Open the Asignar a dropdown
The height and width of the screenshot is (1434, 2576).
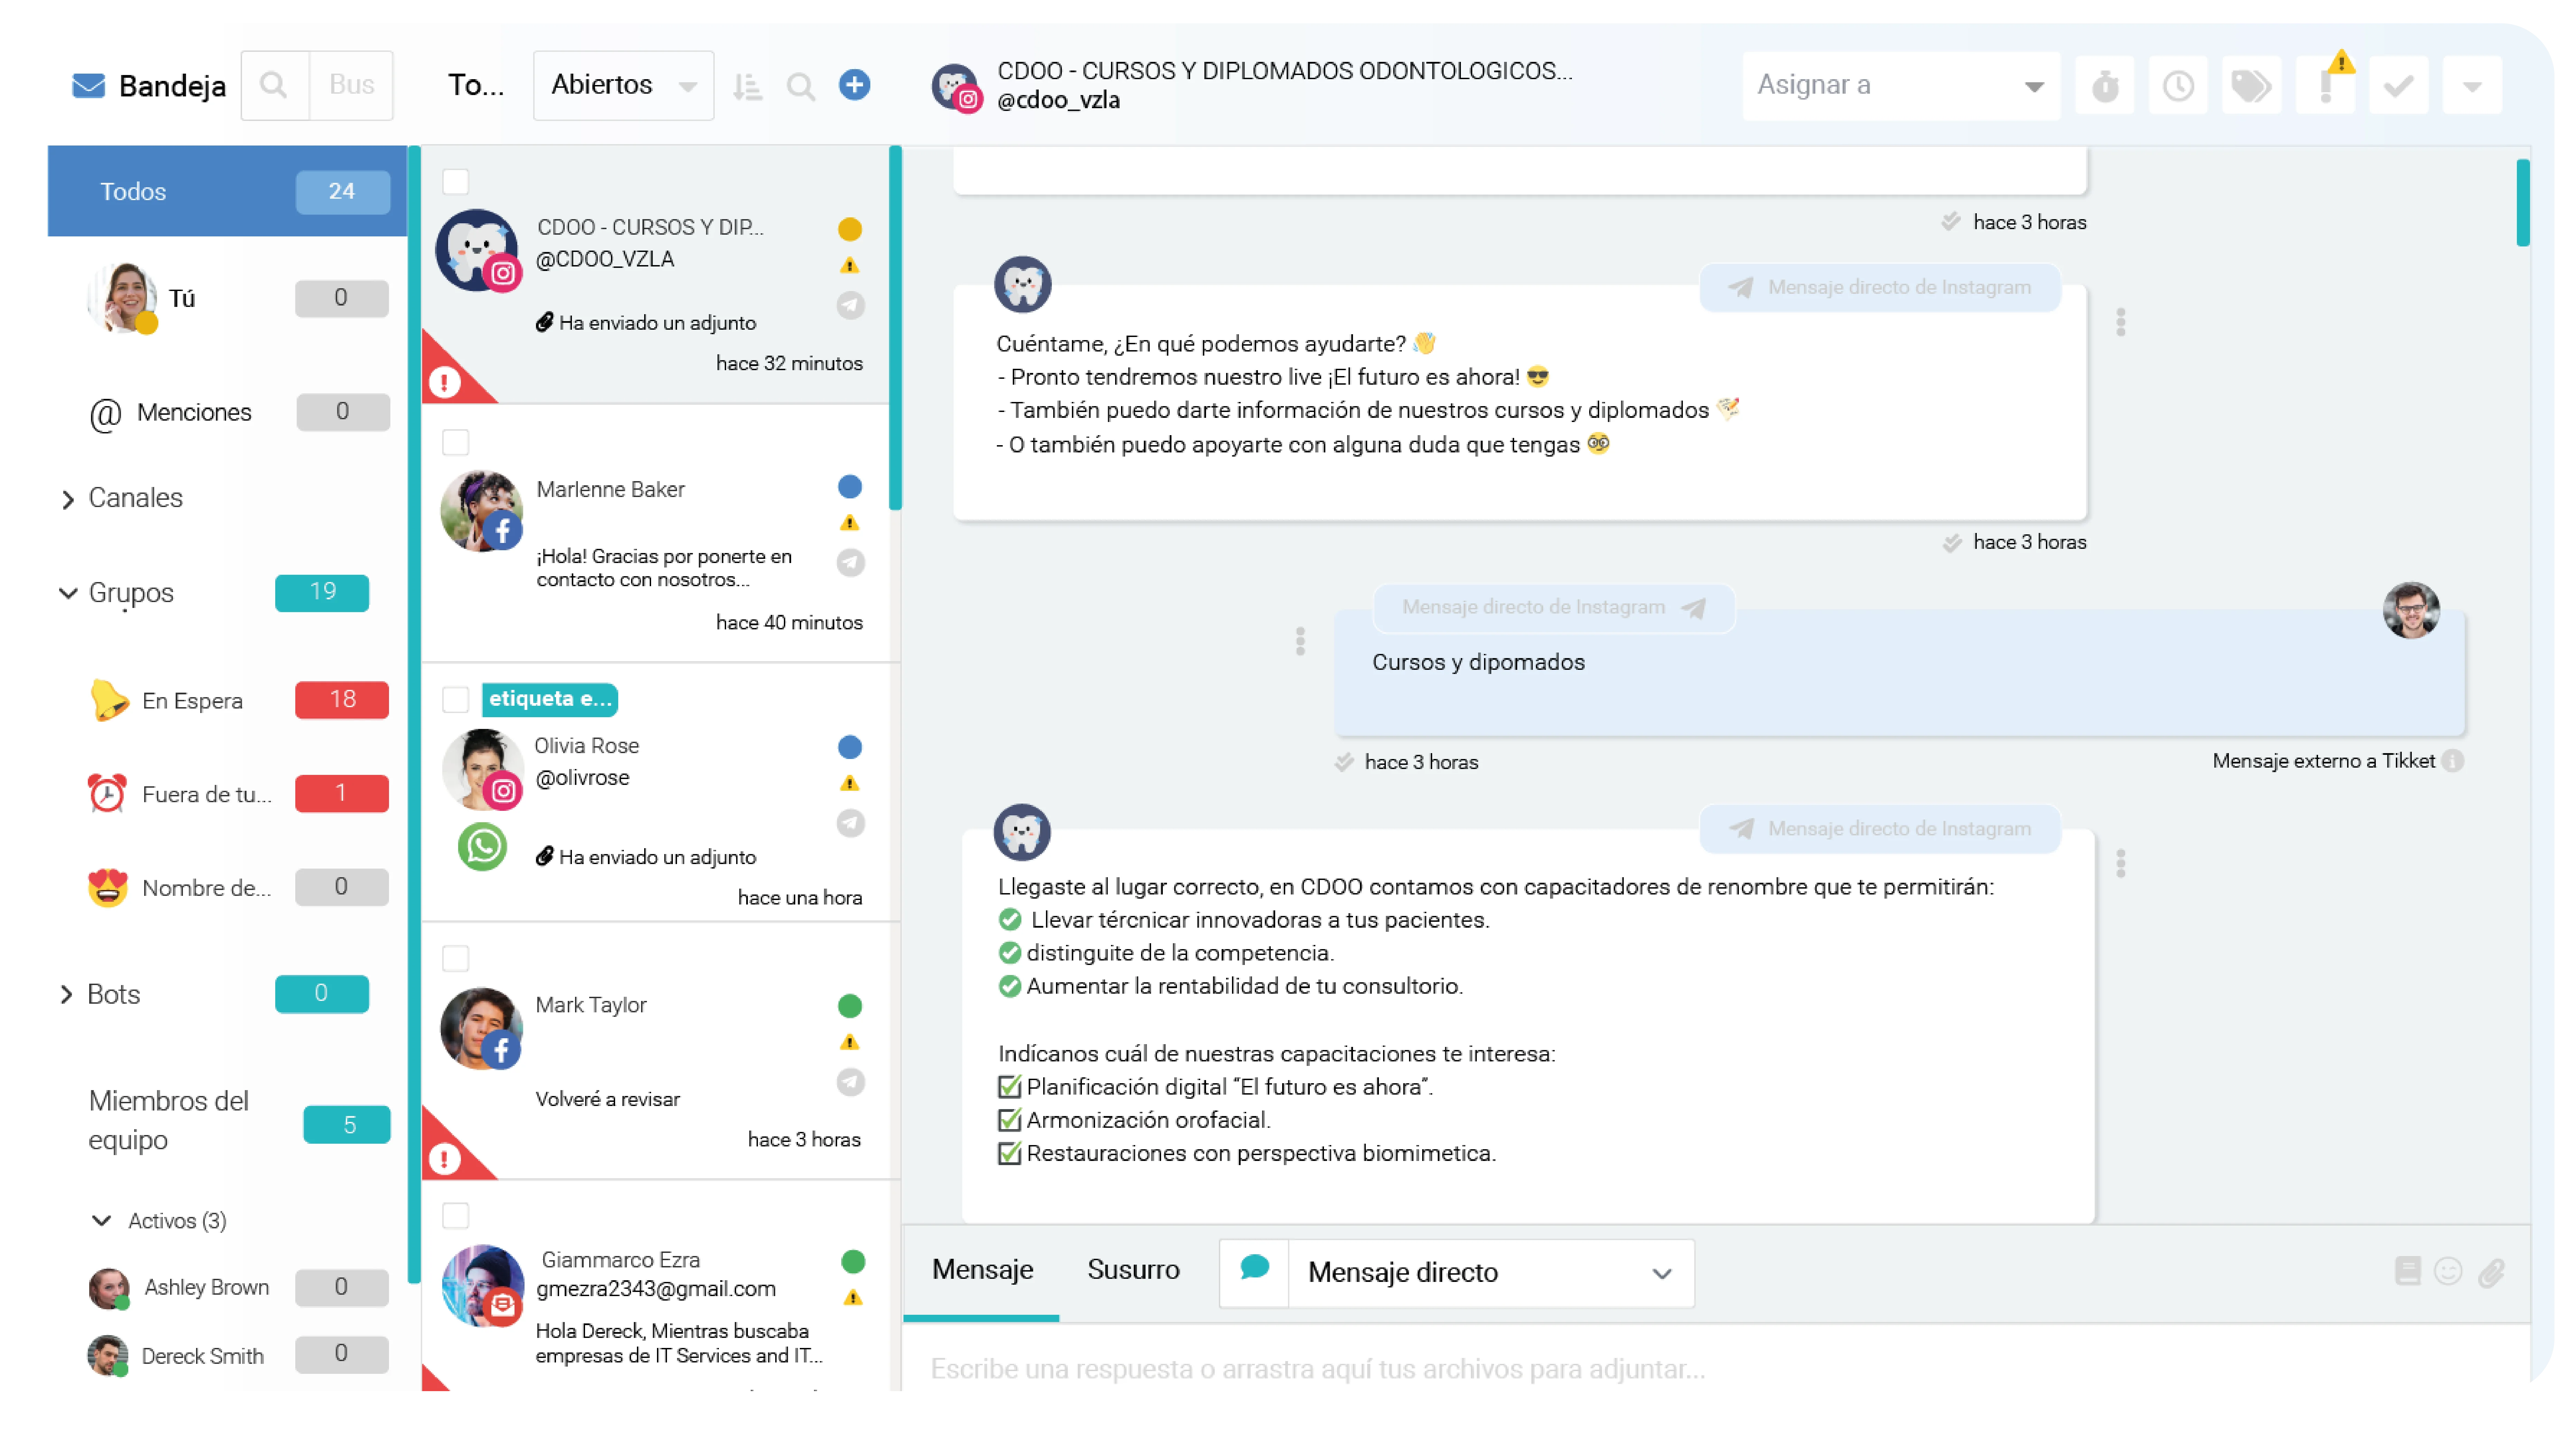(x=1901, y=86)
